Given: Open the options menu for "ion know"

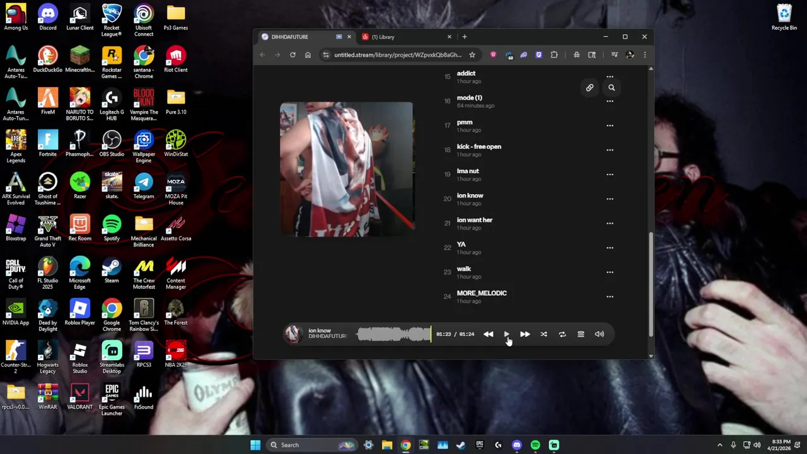Looking at the screenshot, I should click(x=610, y=199).
